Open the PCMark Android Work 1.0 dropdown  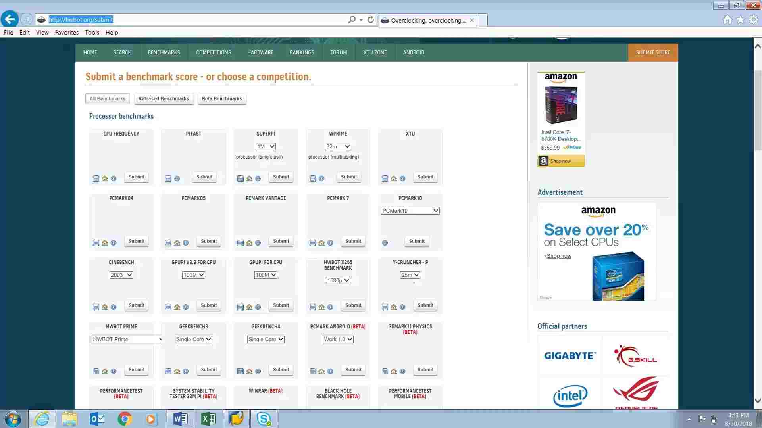338,339
